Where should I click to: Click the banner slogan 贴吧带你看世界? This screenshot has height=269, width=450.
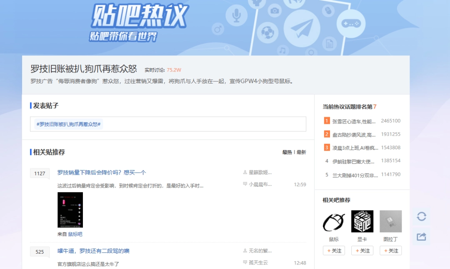[x=123, y=37]
